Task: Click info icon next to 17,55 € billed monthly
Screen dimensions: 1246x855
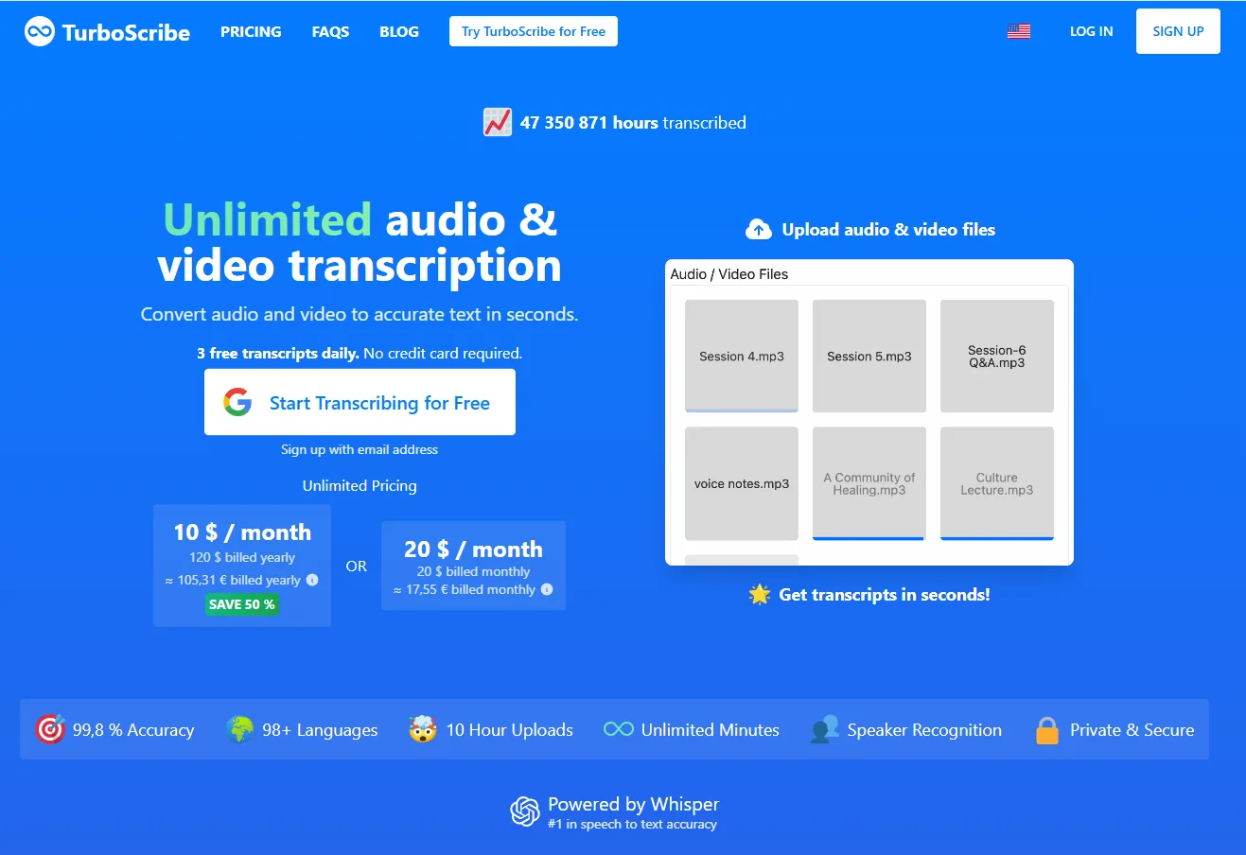Action: pyautogui.click(x=547, y=589)
